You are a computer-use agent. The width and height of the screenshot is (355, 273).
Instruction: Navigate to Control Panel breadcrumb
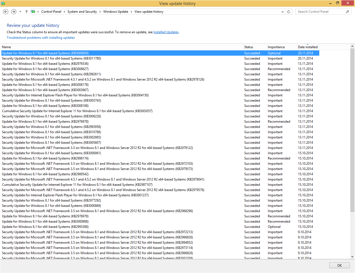pos(51,12)
